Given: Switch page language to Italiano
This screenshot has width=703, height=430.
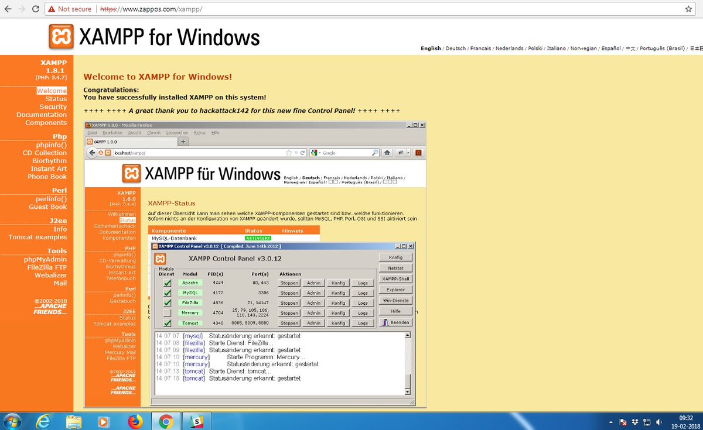Looking at the screenshot, I should (x=557, y=49).
